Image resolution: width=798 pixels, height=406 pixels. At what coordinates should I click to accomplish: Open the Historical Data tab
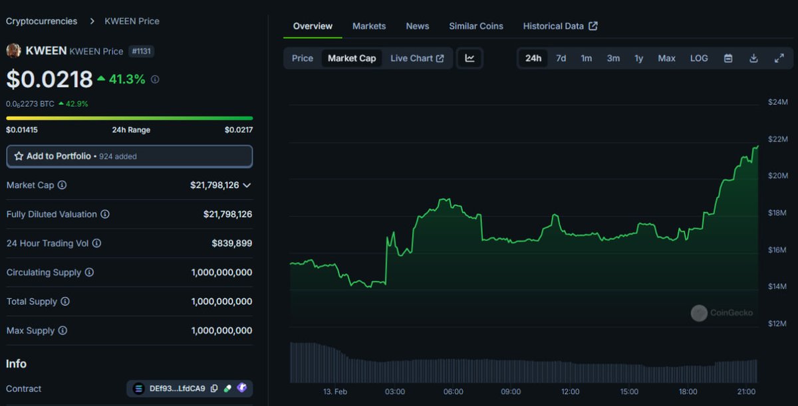click(560, 26)
